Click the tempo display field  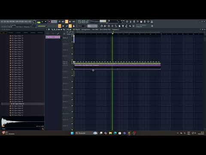pyautogui.click(x=54, y=22)
